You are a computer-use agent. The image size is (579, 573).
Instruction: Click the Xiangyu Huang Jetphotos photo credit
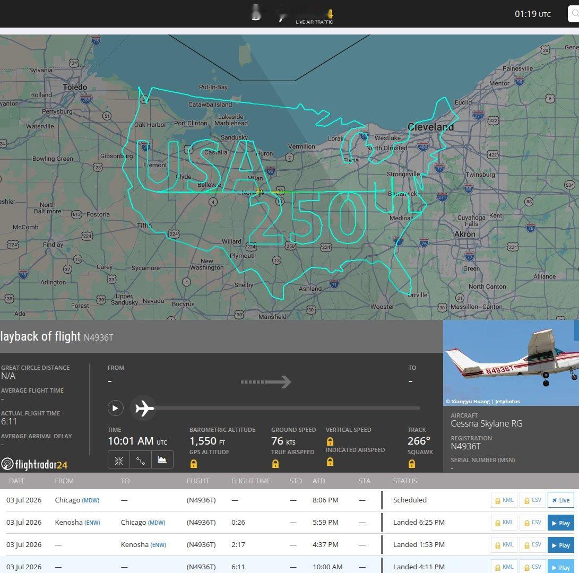pos(482,401)
